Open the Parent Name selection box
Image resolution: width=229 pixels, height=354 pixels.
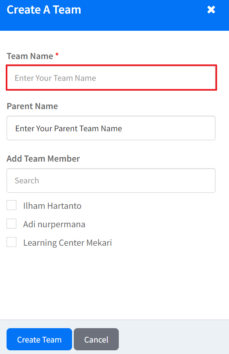(111, 128)
